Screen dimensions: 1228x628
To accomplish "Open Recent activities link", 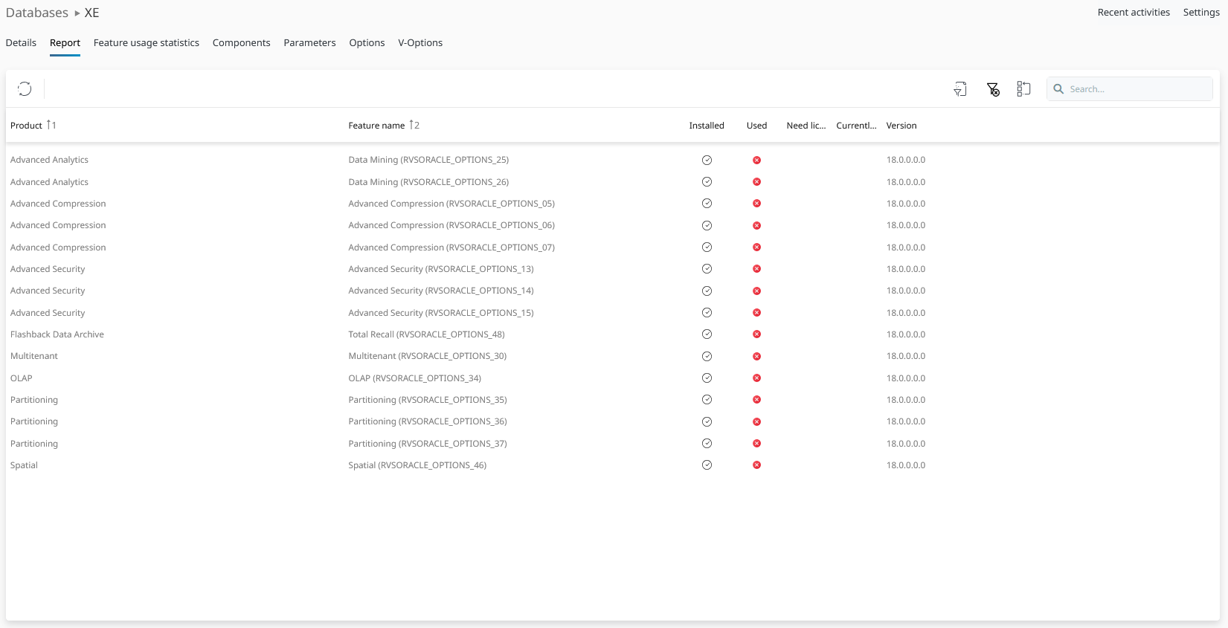I will [1133, 13].
